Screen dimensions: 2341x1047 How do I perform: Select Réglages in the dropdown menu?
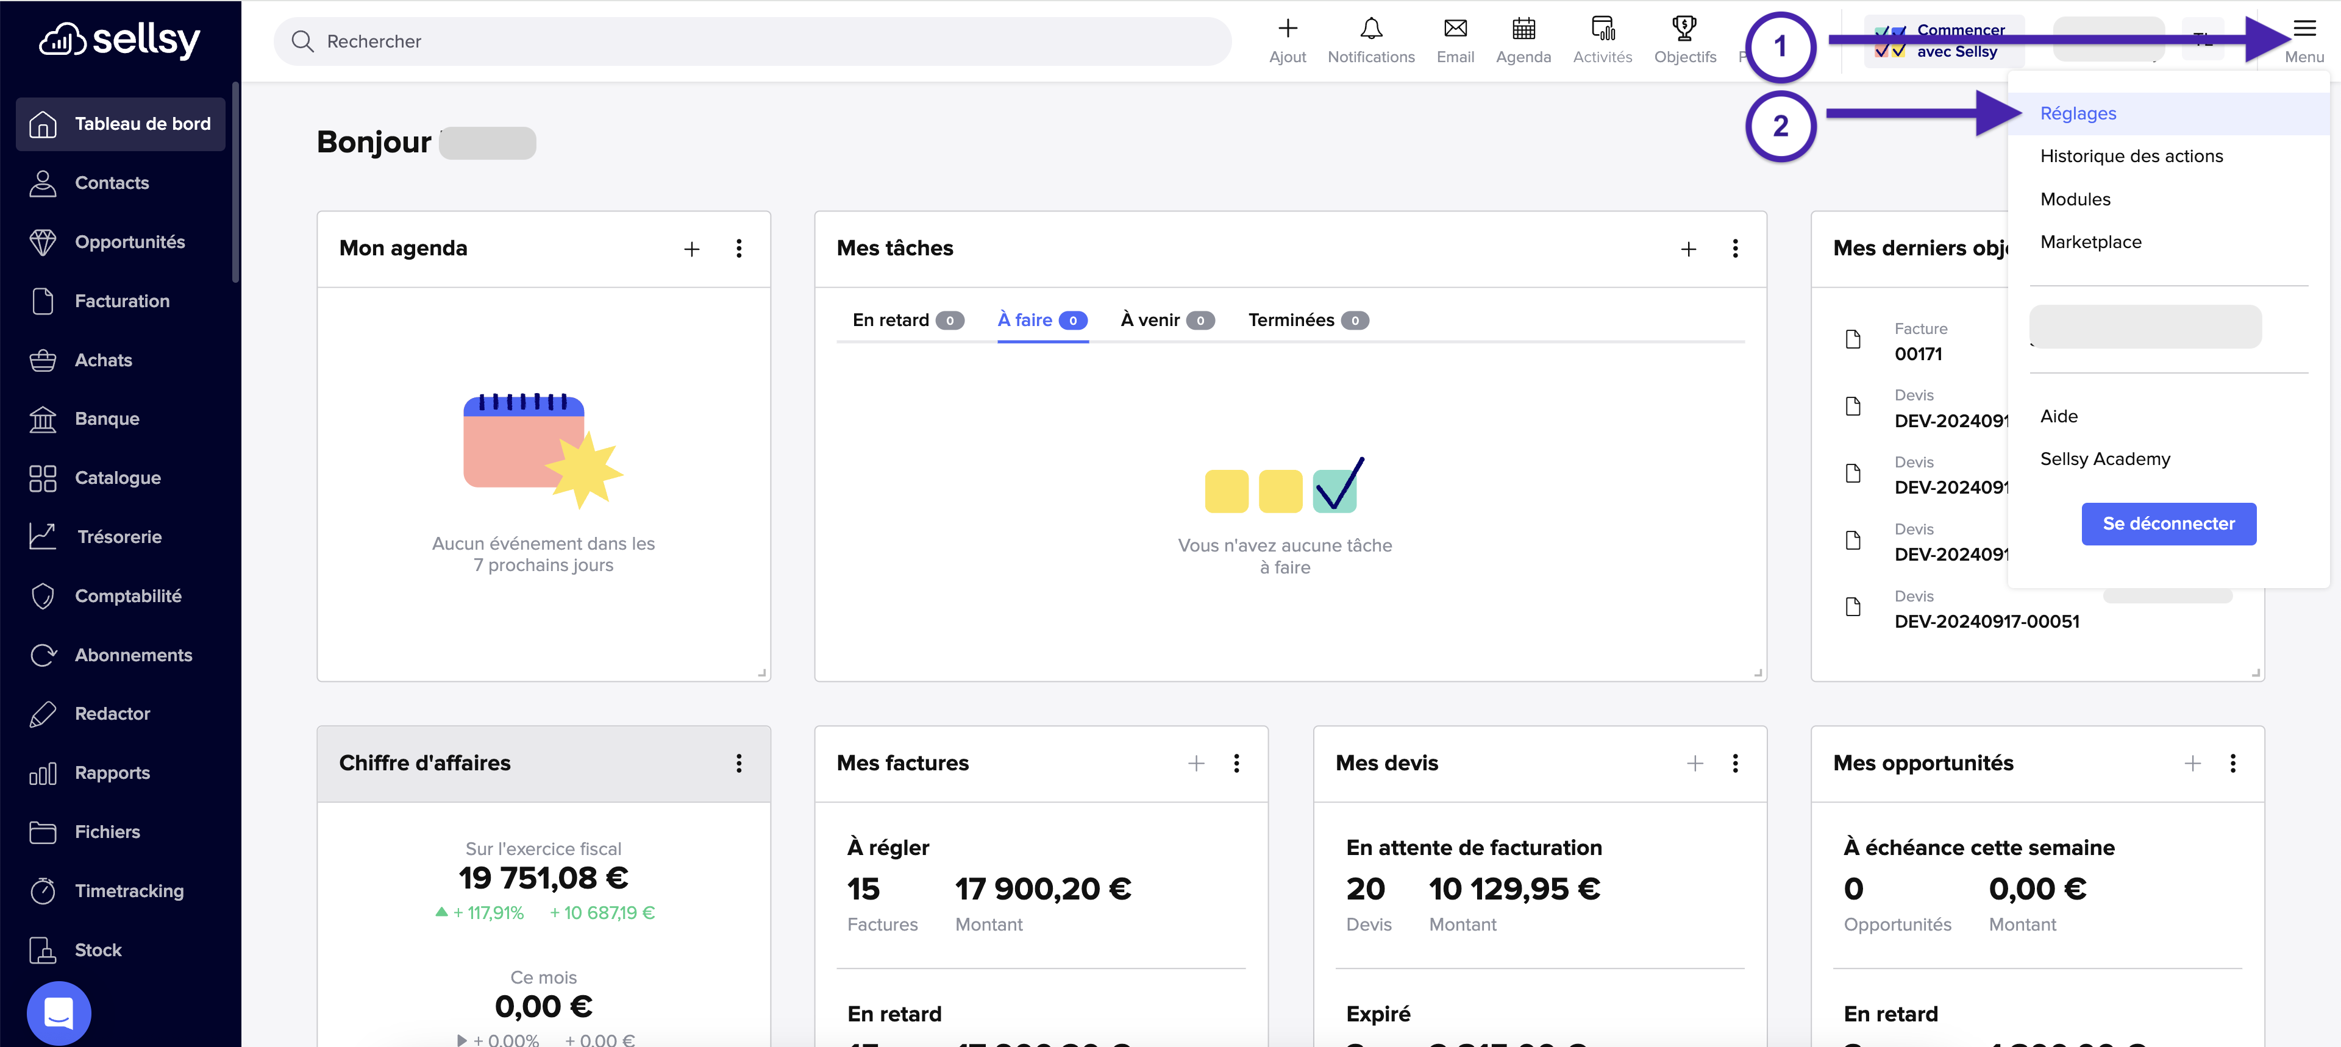[x=2078, y=113]
